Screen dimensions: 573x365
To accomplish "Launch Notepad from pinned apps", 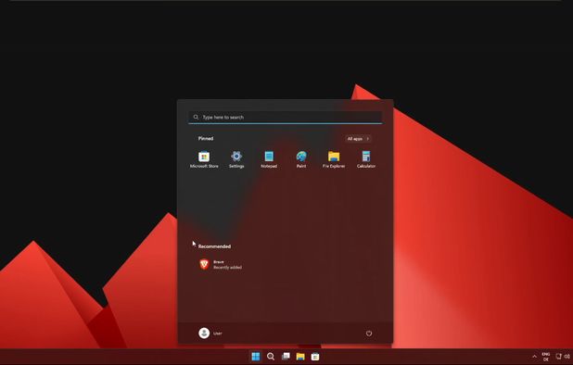I will click(x=269, y=159).
